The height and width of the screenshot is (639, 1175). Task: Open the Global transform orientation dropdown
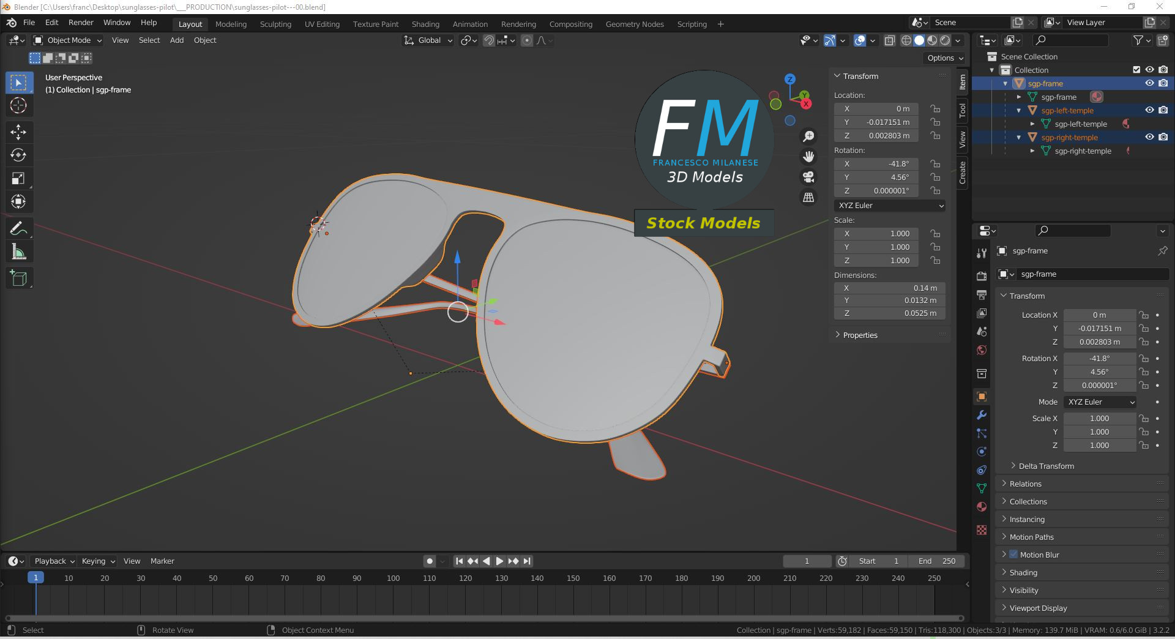(428, 40)
